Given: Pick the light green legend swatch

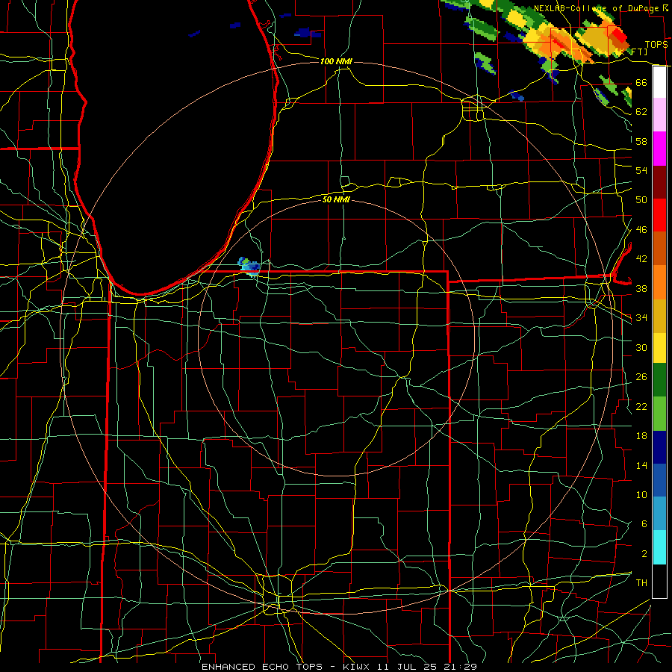Looking at the screenshot, I should [x=659, y=414].
